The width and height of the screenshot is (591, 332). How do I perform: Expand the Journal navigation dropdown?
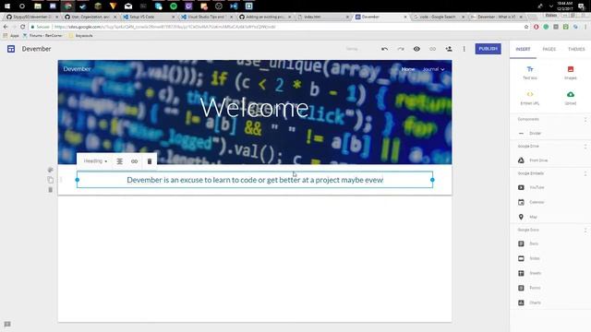pos(433,69)
